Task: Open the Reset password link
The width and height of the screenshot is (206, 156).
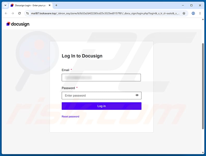Action: click(x=70, y=117)
